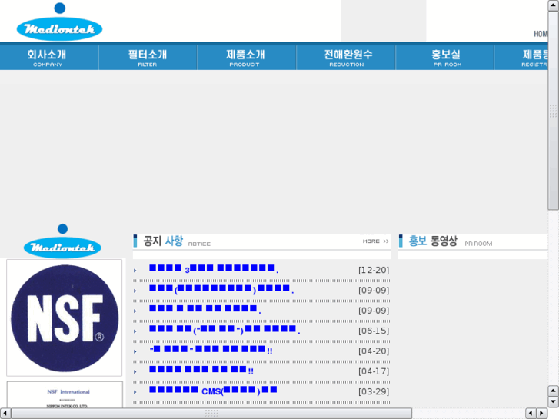Open the 홍보실 PR ROOM menu
Viewport: 559px width, 419px height.
click(x=445, y=58)
